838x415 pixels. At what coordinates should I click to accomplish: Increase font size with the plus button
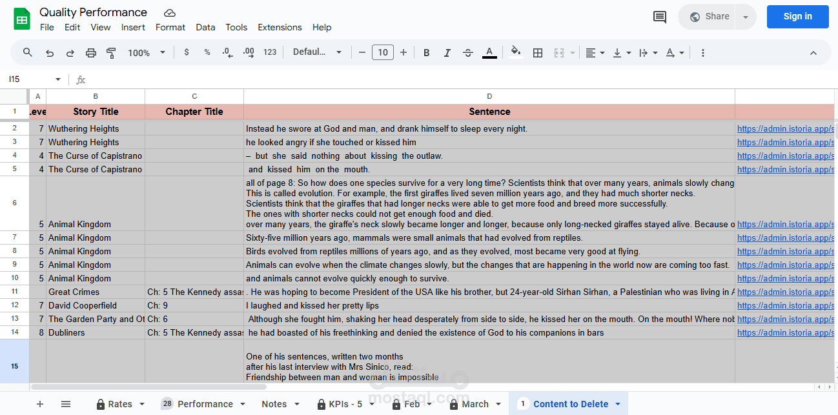point(404,53)
